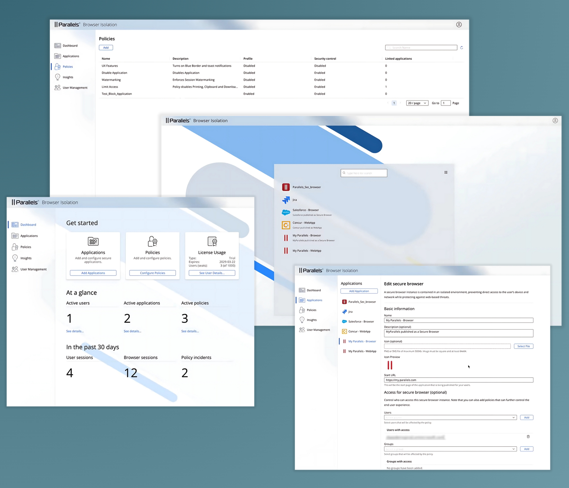The height and width of the screenshot is (488, 569).
Task: Select My Parallels - WebApp in Applications list
Action: tap(362, 351)
